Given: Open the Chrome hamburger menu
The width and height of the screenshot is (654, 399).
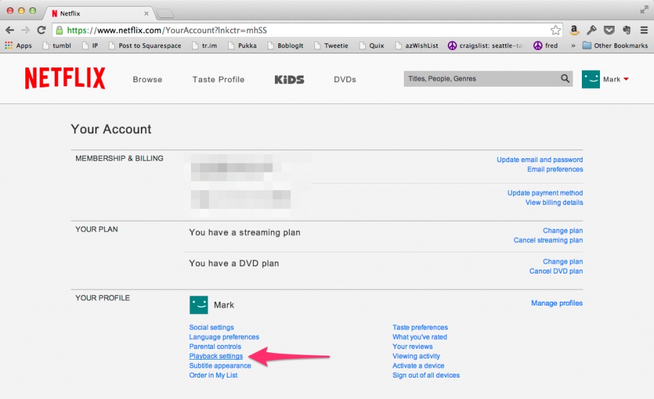Looking at the screenshot, I should [644, 30].
